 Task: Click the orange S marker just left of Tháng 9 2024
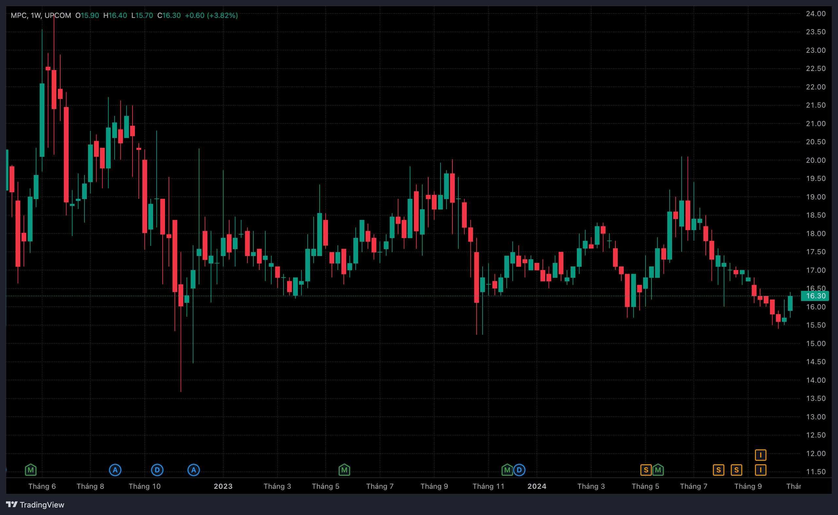(x=737, y=470)
